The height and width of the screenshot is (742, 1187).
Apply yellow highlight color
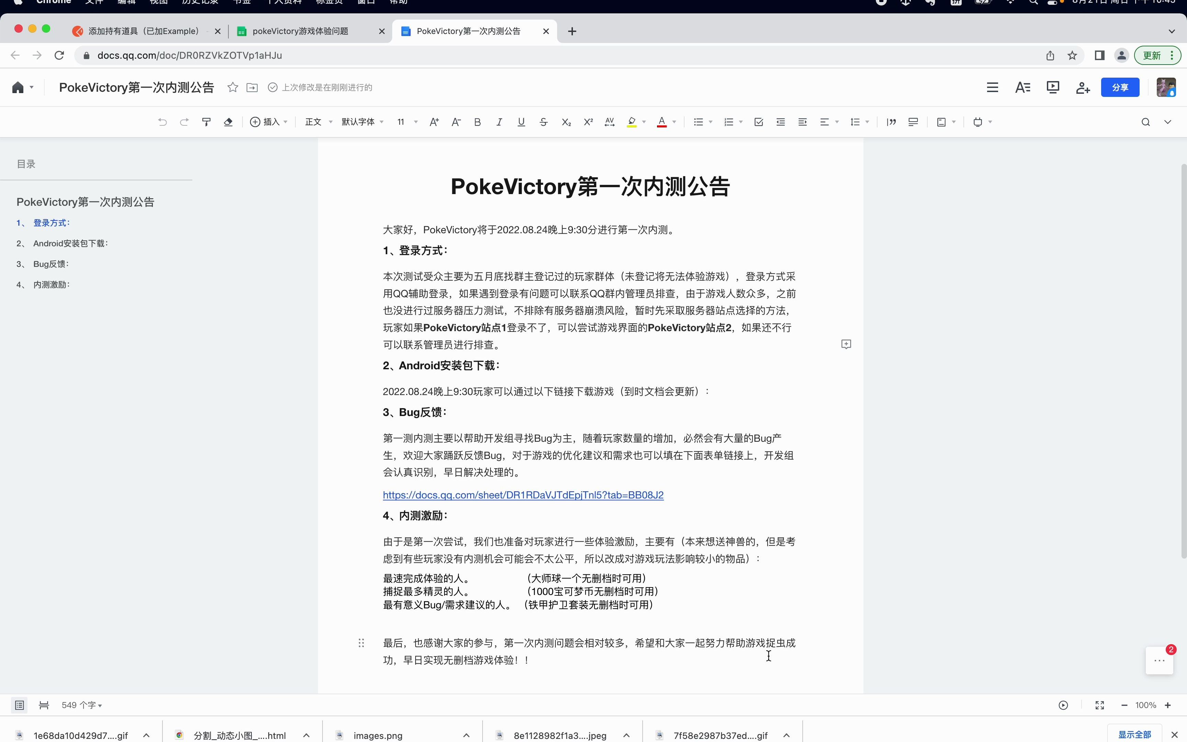click(632, 122)
